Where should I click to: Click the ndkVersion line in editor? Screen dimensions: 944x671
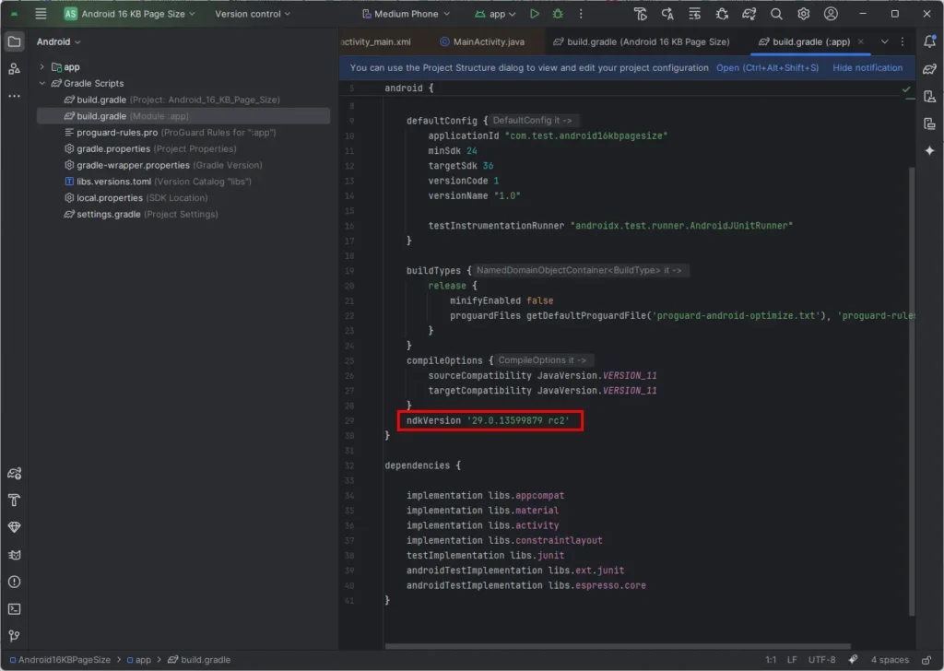pos(488,420)
